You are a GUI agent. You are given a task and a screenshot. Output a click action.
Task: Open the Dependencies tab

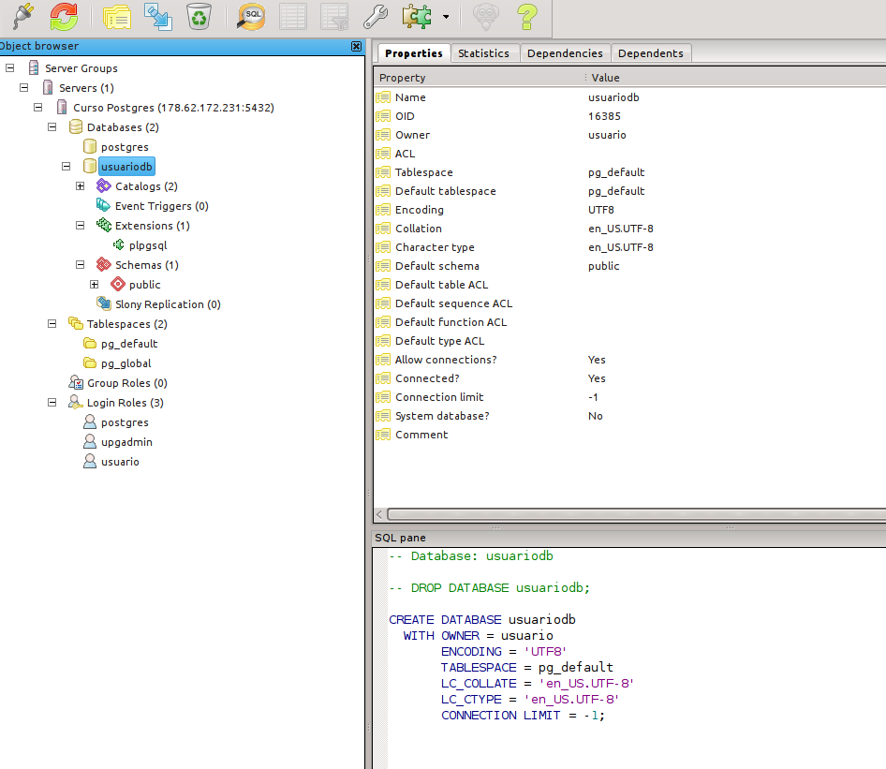pyautogui.click(x=565, y=53)
